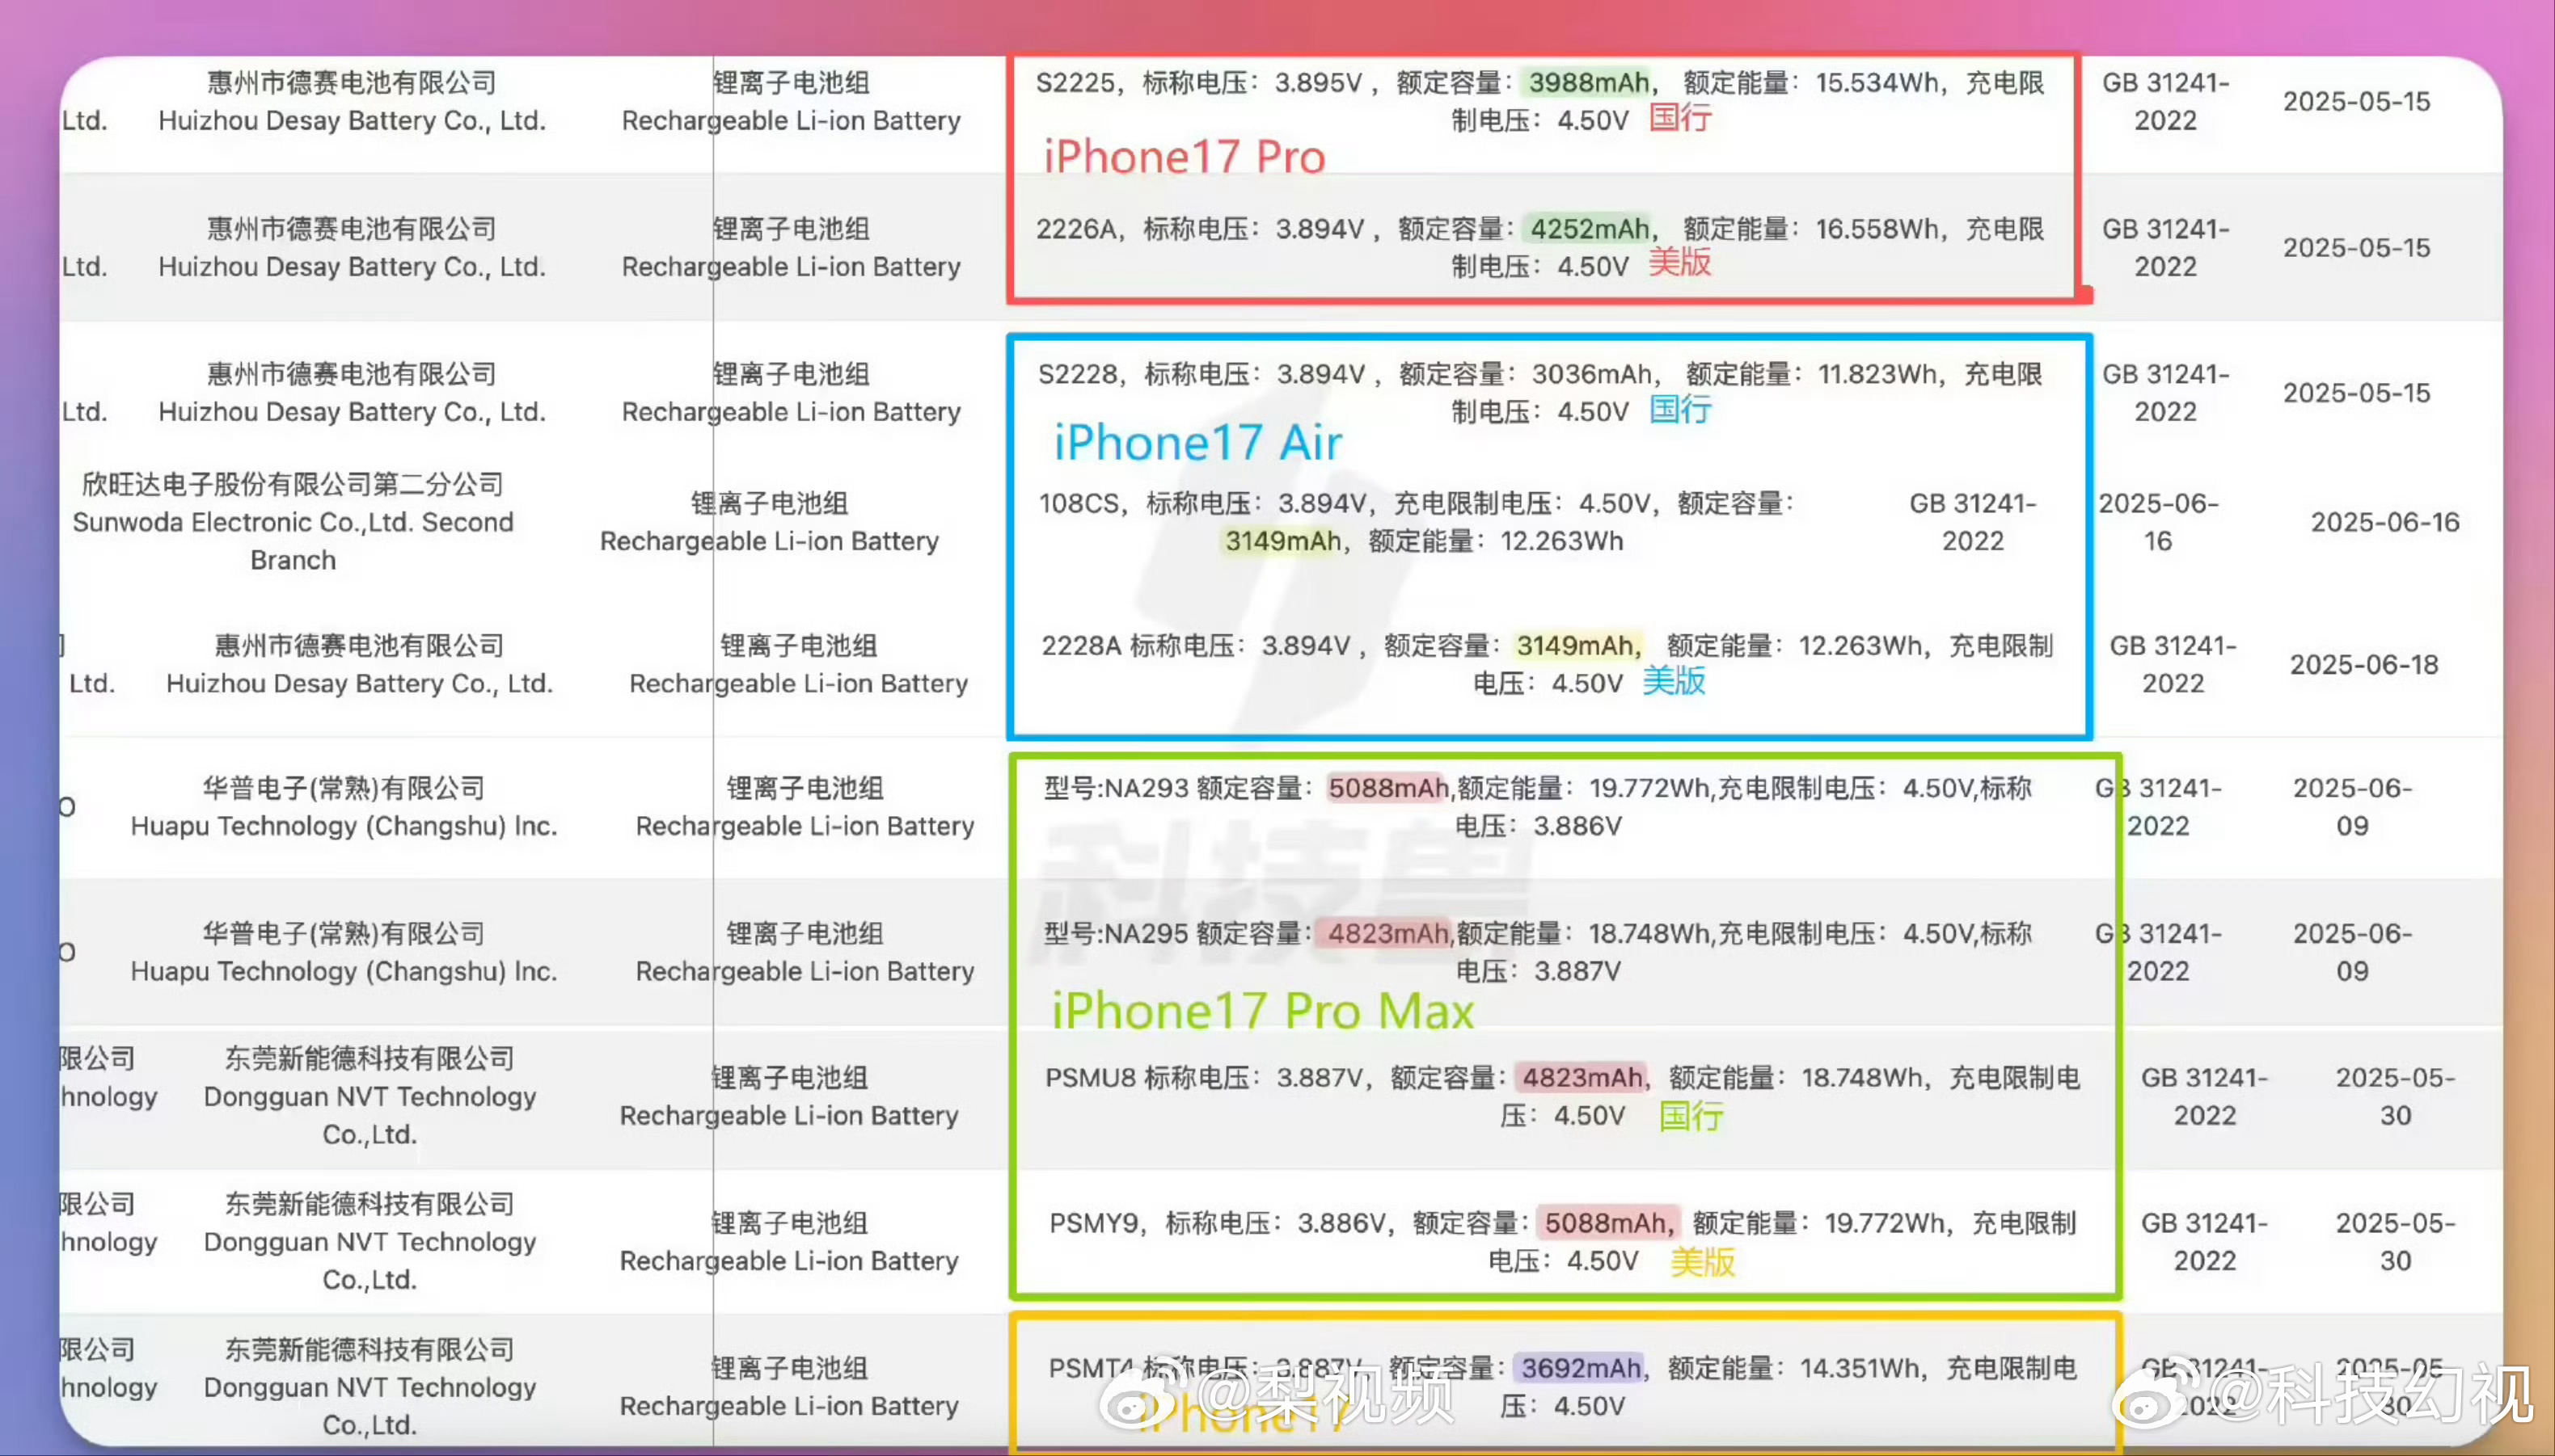Click GB 31241-2022 in the S2225 row

pyautogui.click(x=2166, y=101)
